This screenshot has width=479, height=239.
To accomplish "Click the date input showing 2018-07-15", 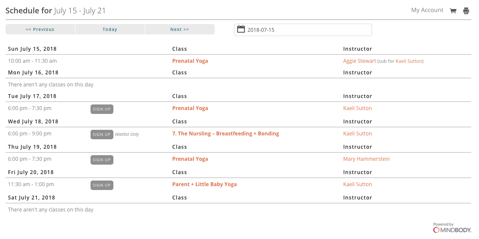I will 306,30.
